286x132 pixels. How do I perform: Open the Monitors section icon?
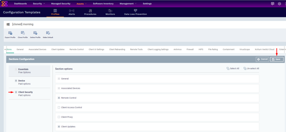[110, 11]
